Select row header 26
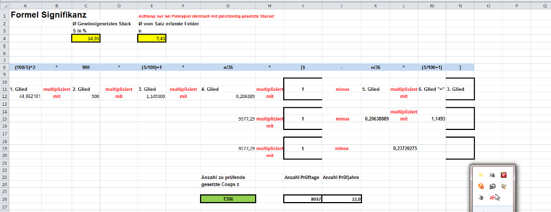 tap(4, 199)
